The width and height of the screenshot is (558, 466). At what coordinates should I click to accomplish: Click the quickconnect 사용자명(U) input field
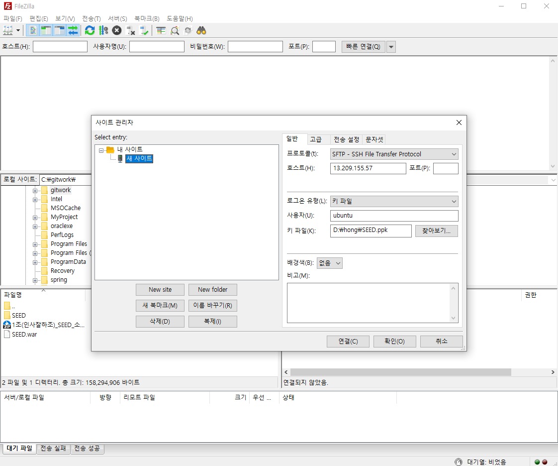point(157,47)
